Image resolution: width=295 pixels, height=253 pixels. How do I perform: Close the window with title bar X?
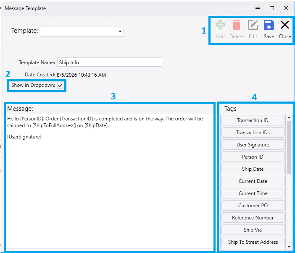point(286,8)
